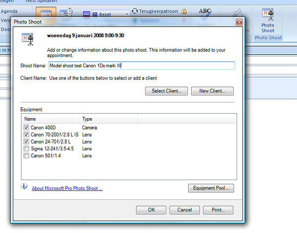Click the padlock private icon

(184, 11)
